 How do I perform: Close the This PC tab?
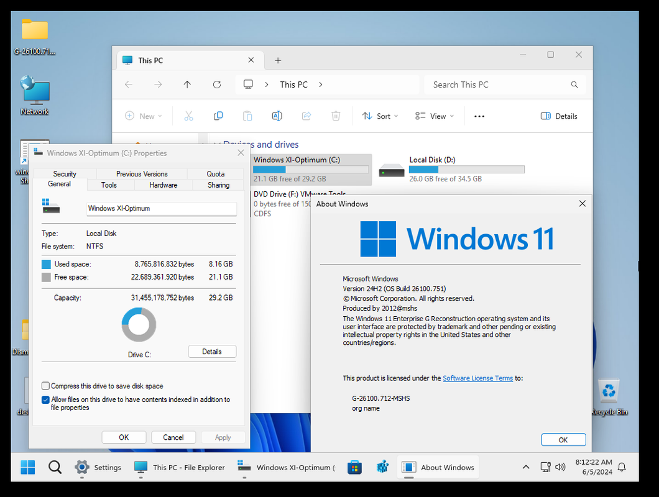pos(251,60)
